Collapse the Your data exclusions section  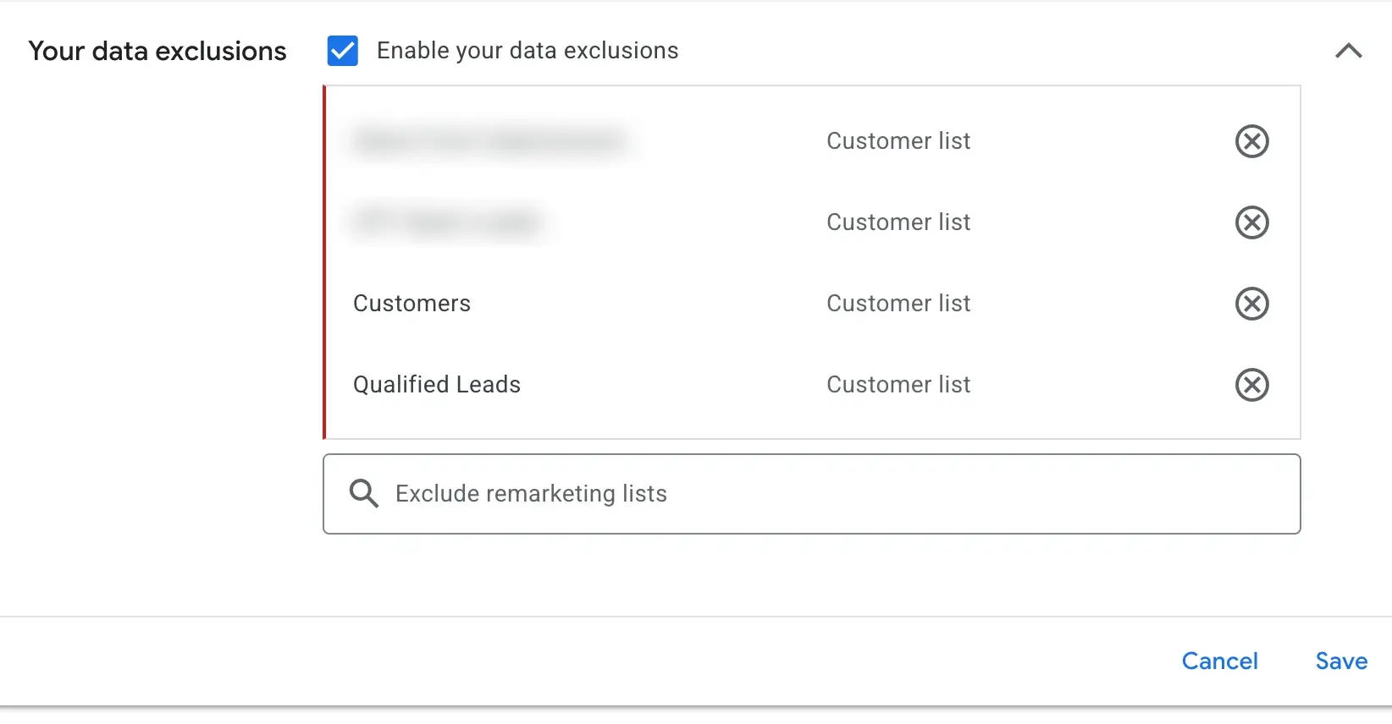tap(1348, 51)
